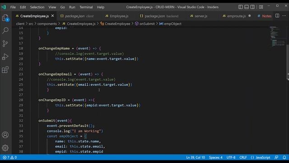Click the VS Code logo icon
Image resolution: width=289 pixels, height=163 pixels.
[4, 7]
